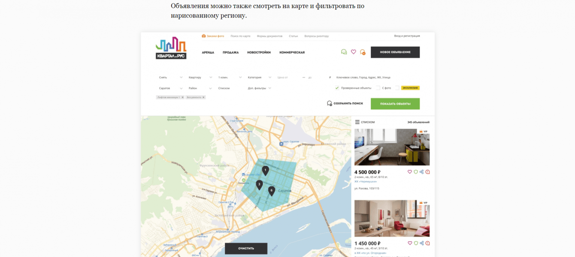The image size is (575, 257).
Task: Click the Показать объекты button
Action: click(x=395, y=104)
